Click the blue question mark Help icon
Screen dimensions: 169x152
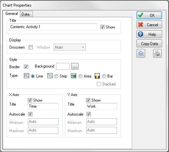(x=141, y=34)
